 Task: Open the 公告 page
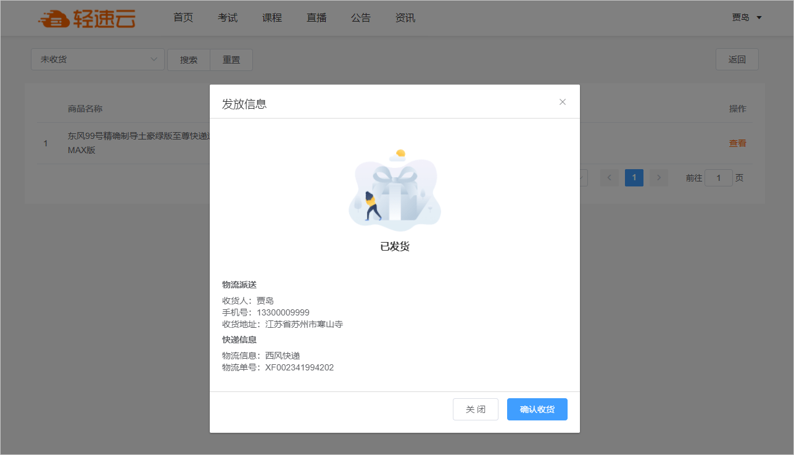point(361,18)
